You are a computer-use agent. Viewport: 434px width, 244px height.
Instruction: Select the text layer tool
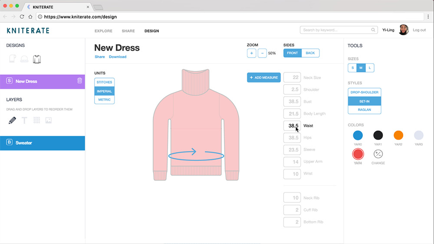24,120
